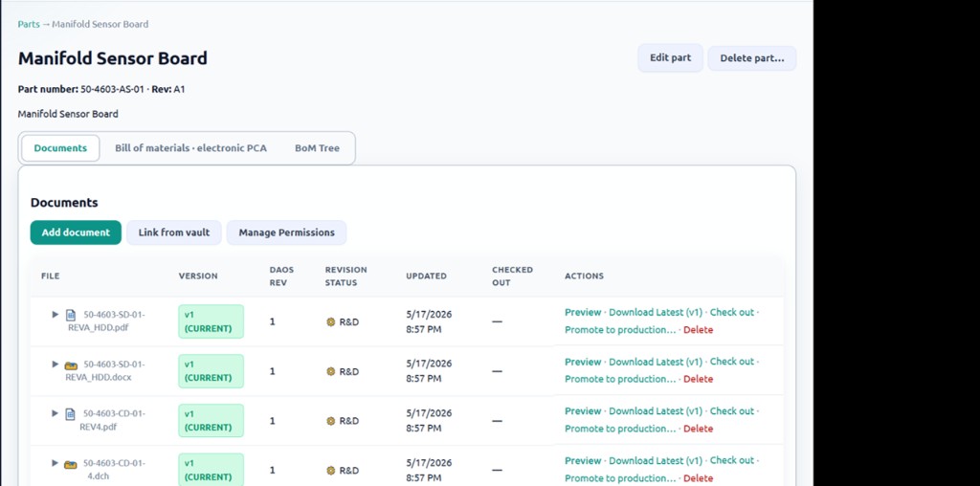Image resolution: width=980 pixels, height=486 pixels.
Task: Click R&D status gear icon in REV4.pdf row
Action: click(330, 421)
